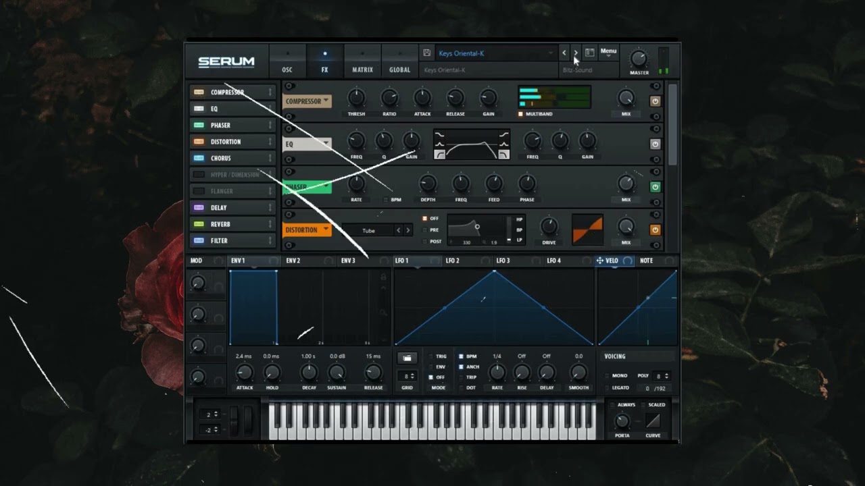The height and width of the screenshot is (486, 865).
Task: Select the NOTE tab
Action: pyautogui.click(x=656, y=261)
